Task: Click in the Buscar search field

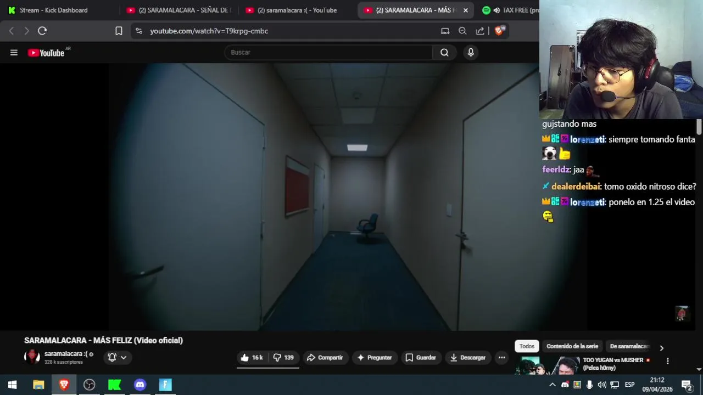Action: click(x=328, y=53)
